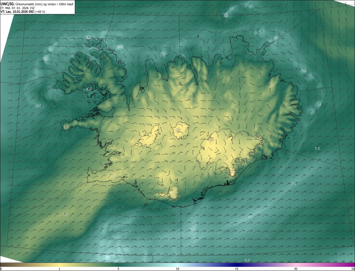The height and width of the screenshot is (271, 355).
Task: Select the 7.6 value near northeast coast
Action: pos(275,38)
